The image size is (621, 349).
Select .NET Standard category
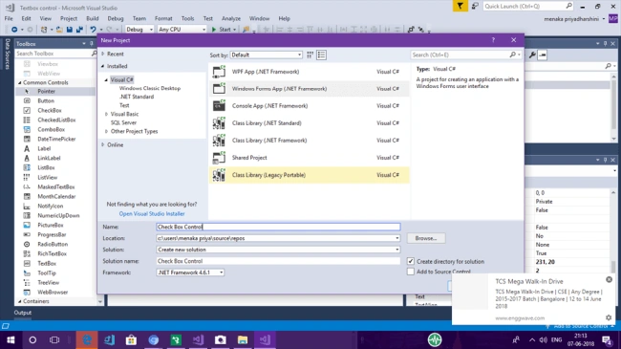coord(137,97)
